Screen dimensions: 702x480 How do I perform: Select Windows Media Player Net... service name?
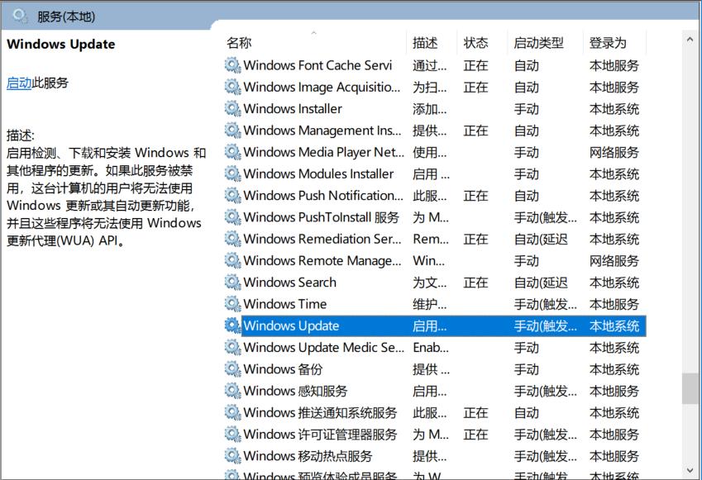323,152
